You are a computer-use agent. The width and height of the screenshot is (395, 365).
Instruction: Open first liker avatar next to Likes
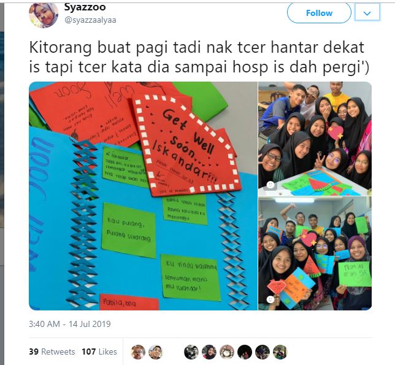pos(138,352)
